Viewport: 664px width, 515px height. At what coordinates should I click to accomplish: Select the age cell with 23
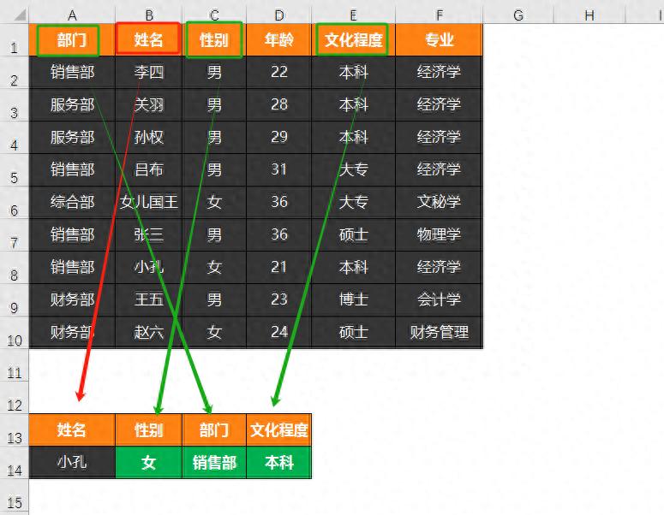pyautogui.click(x=278, y=300)
